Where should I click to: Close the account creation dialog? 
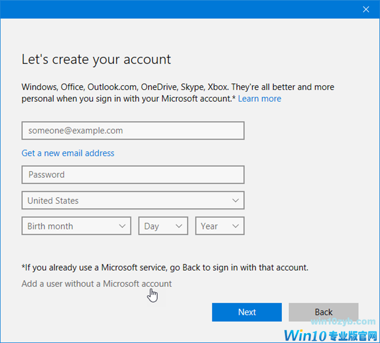click(x=366, y=9)
